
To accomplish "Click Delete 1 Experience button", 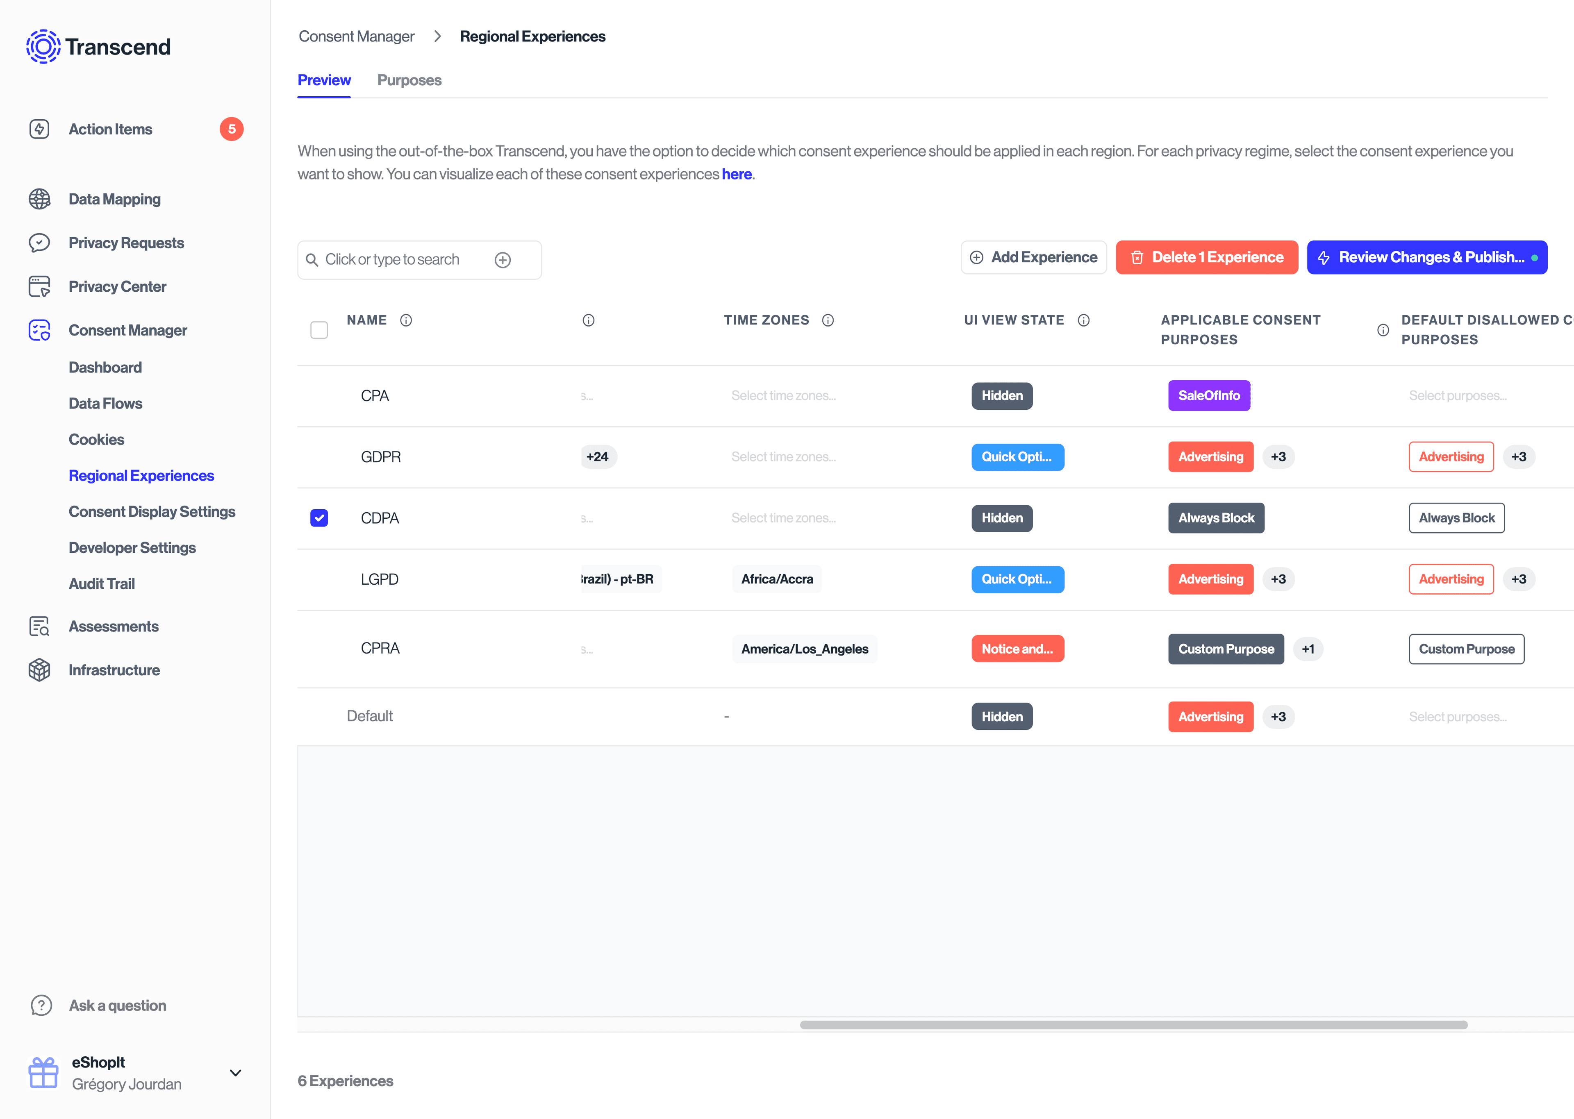I will point(1206,257).
